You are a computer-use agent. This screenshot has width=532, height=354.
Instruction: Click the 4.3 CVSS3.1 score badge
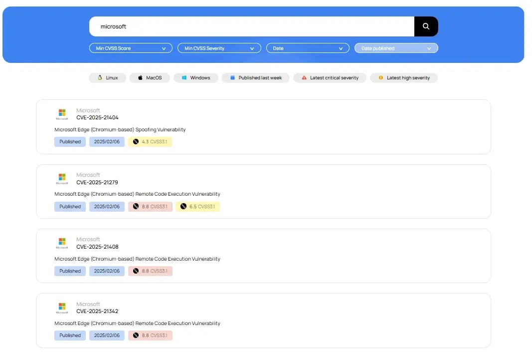[150, 142]
